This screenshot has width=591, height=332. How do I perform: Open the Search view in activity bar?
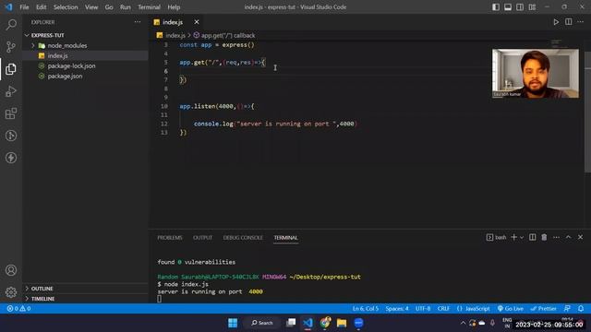coord(11,25)
